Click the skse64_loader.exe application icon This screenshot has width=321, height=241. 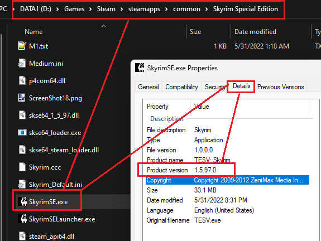22,133
